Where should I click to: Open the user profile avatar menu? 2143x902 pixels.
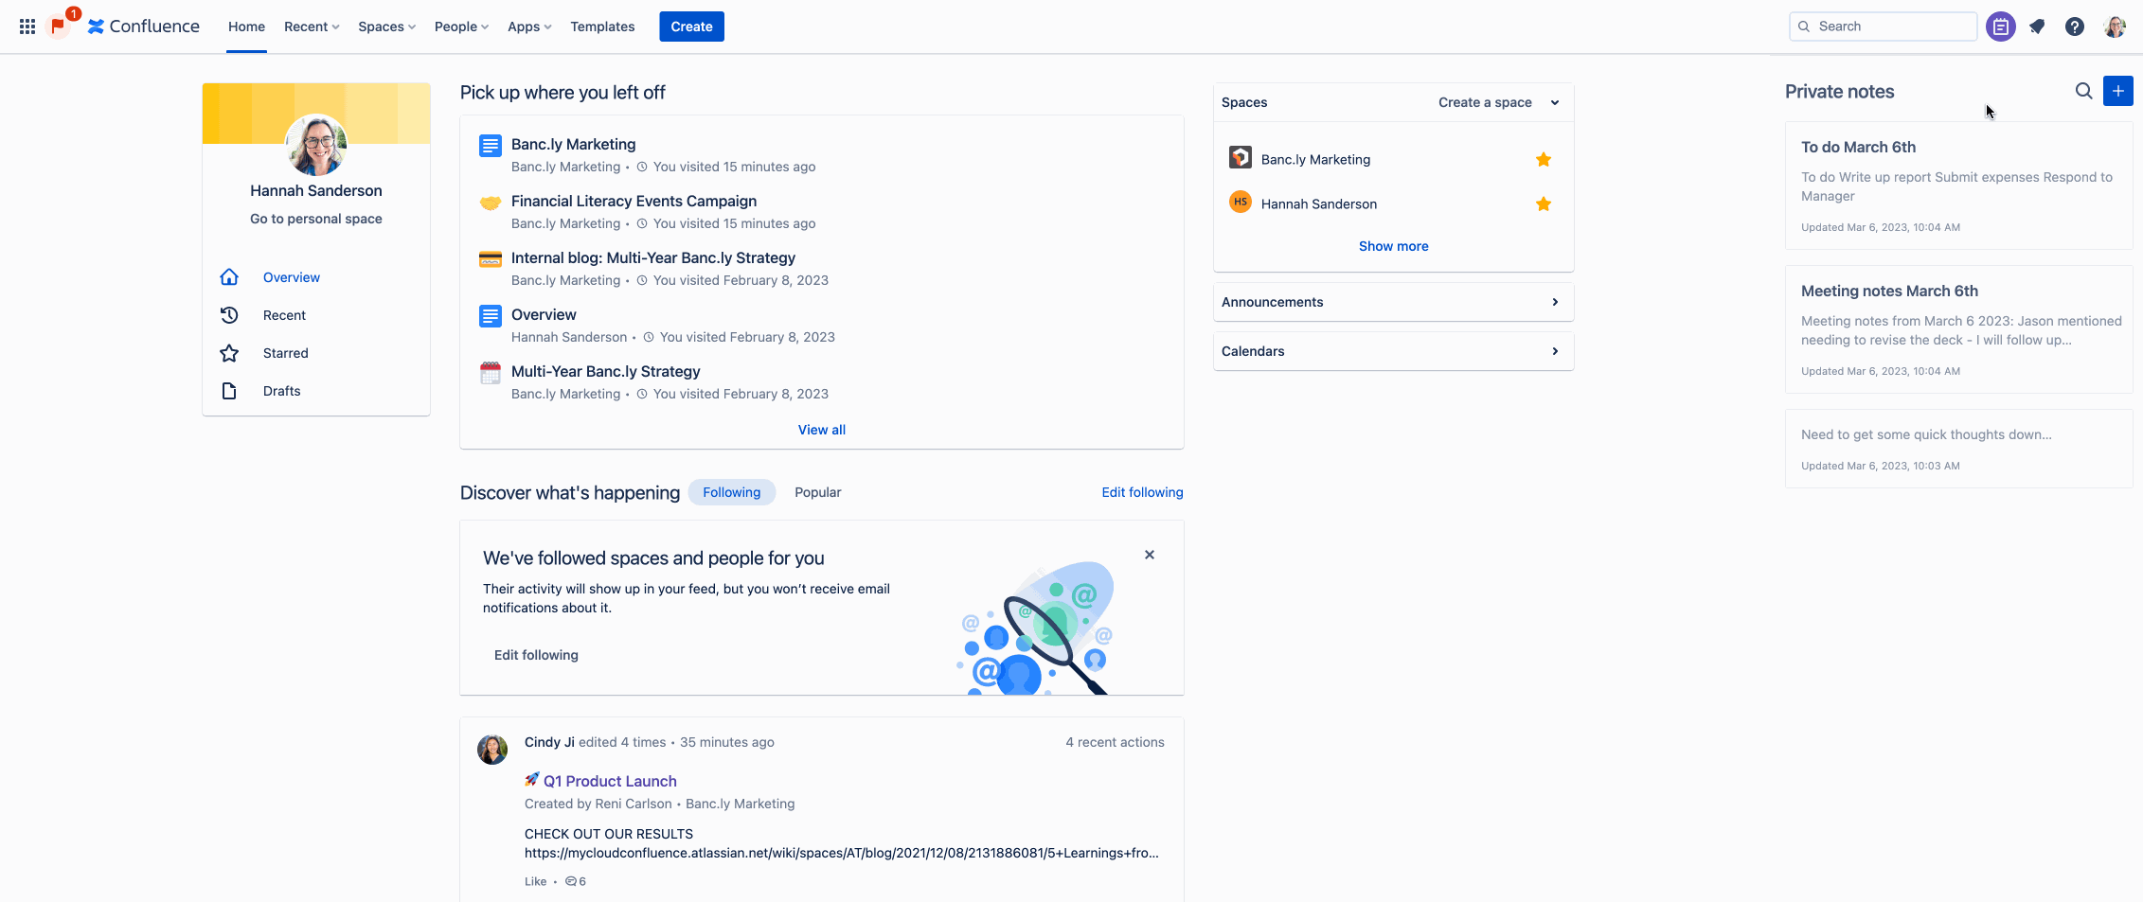pos(2115,27)
